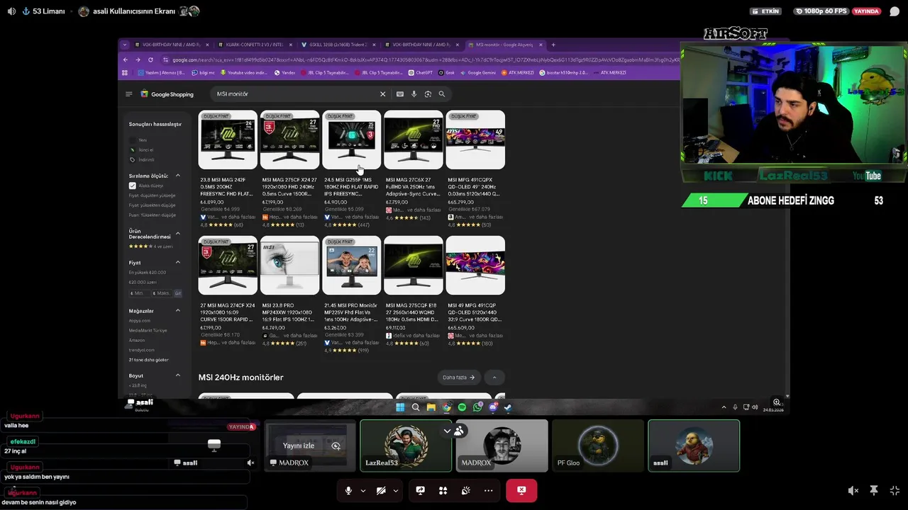Click the Min price input field

point(138,293)
